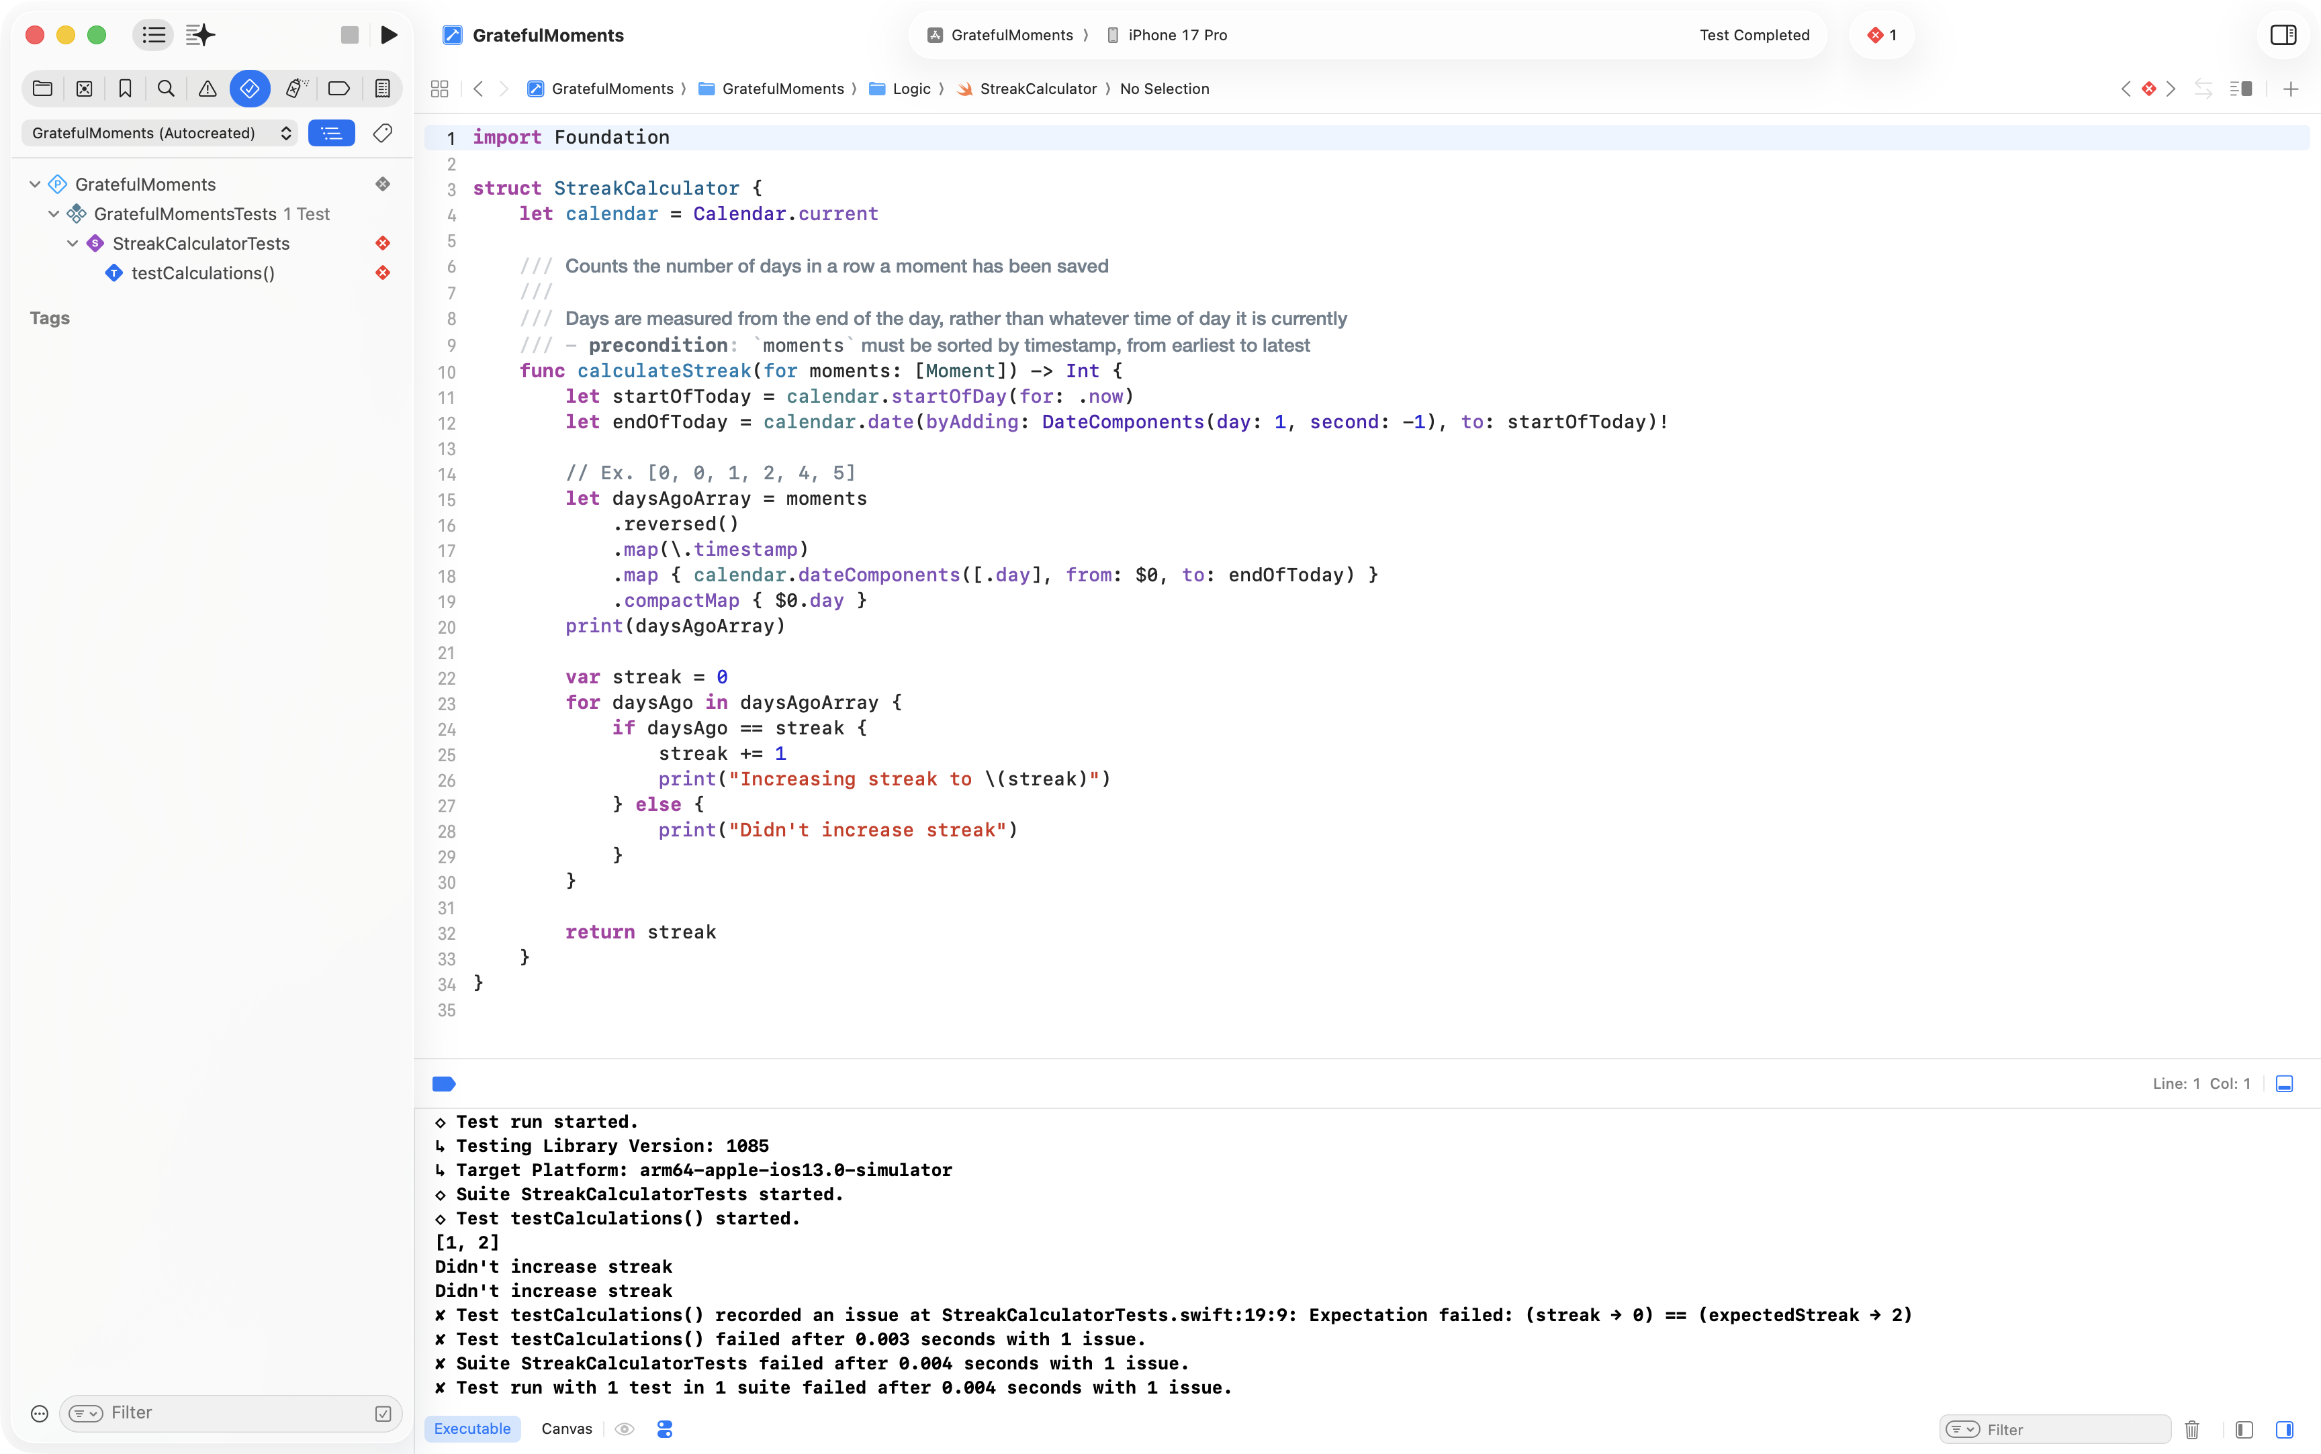
Task: Open the Breakpoint navigator
Action: pos(338,89)
